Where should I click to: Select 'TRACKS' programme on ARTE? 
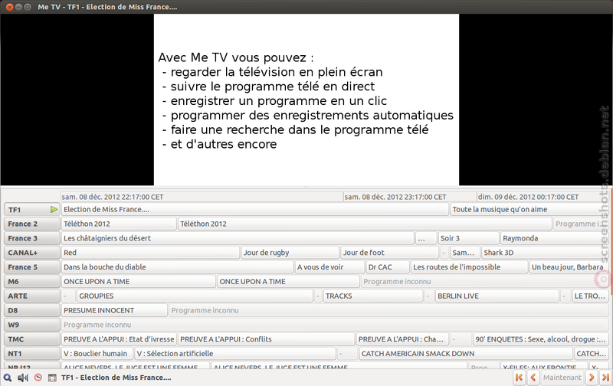373,296
